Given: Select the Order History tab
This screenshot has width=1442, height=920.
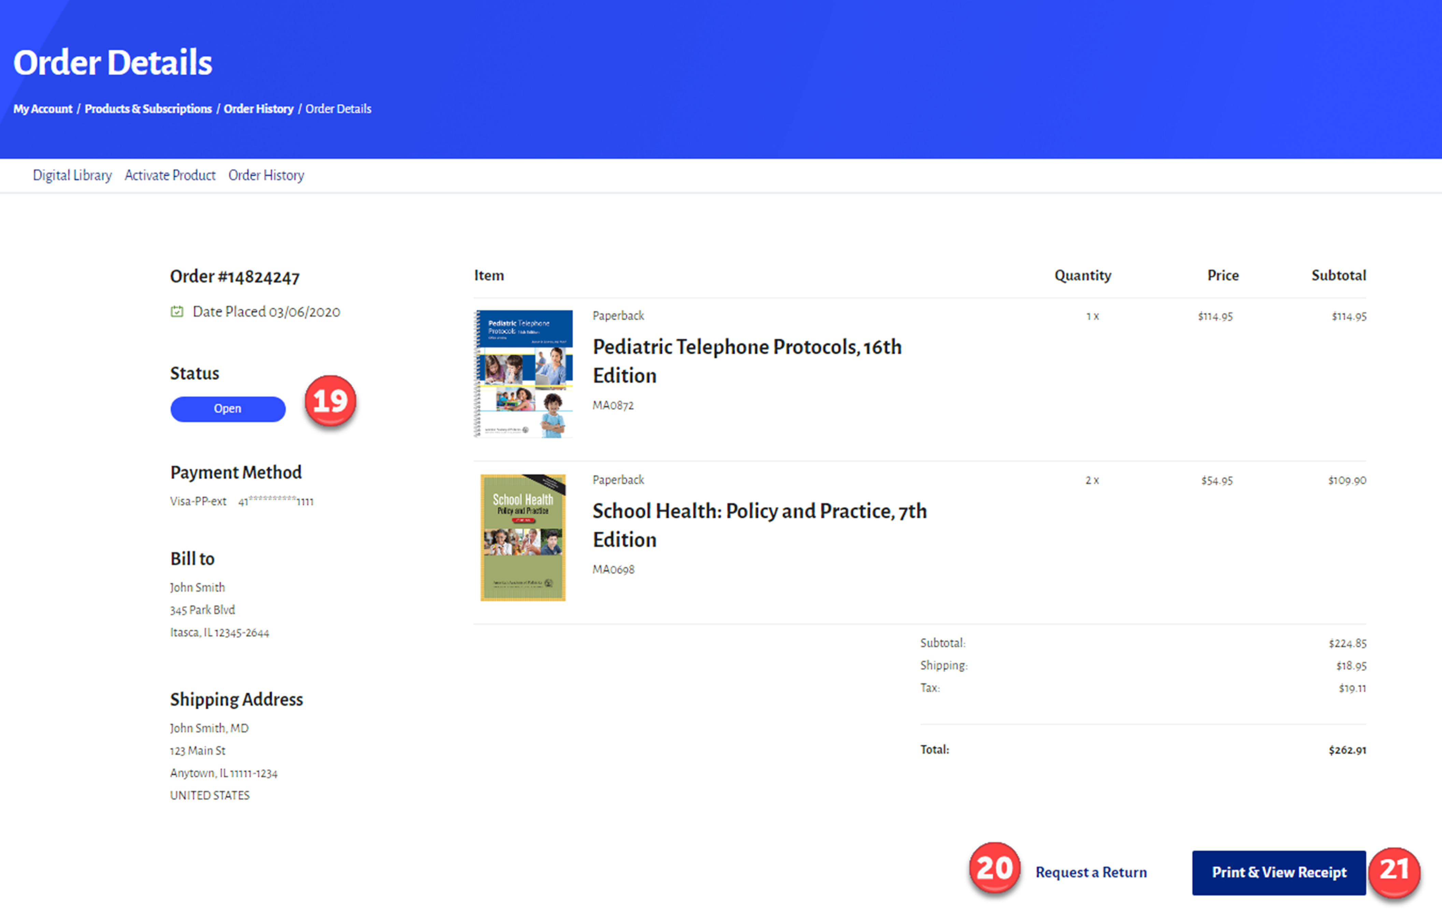Looking at the screenshot, I should coord(266,175).
